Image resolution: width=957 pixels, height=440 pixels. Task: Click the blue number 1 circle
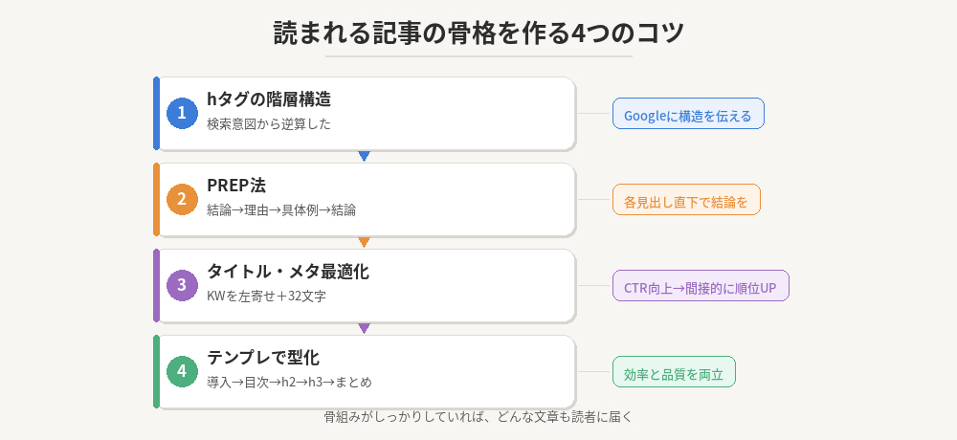[182, 114]
